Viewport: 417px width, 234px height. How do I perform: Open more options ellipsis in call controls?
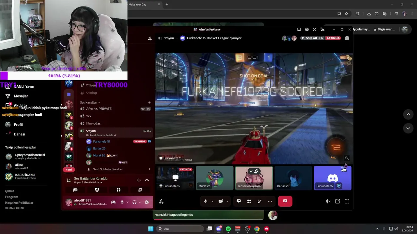coord(270,201)
